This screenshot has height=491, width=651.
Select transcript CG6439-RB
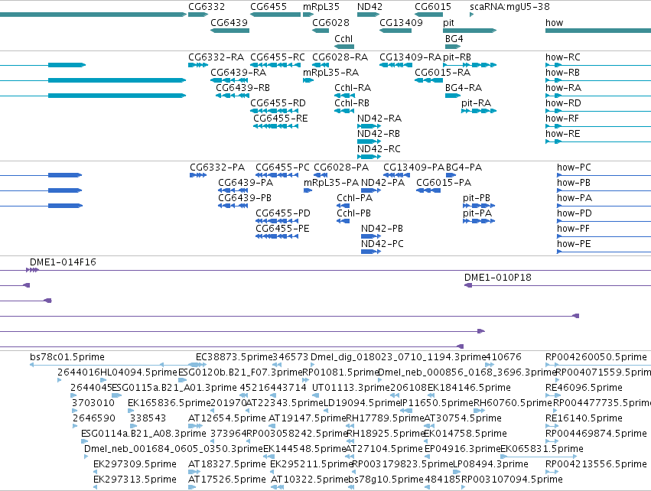tap(242, 88)
